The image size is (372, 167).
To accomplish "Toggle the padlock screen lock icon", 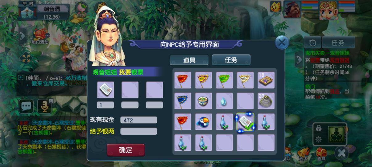I will click(x=319, y=128).
